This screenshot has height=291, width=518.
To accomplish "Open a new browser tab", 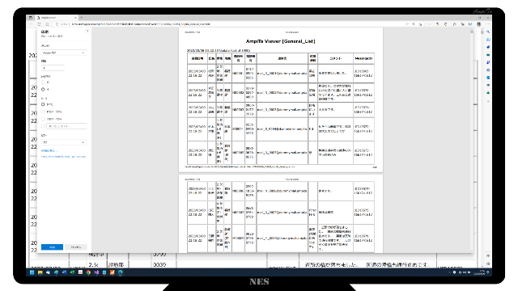I will (81, 18).
